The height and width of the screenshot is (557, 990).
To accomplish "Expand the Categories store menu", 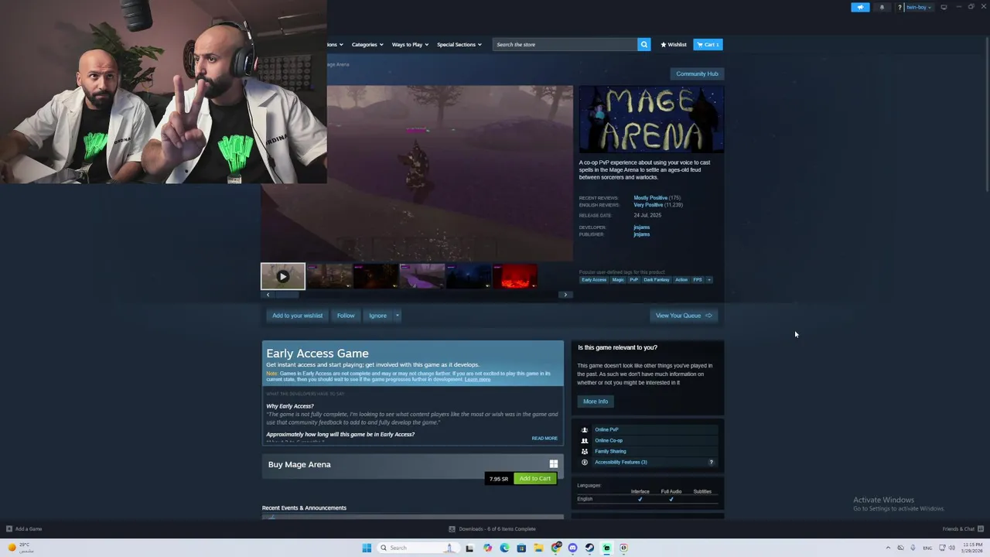I will (x=367, y=44).
